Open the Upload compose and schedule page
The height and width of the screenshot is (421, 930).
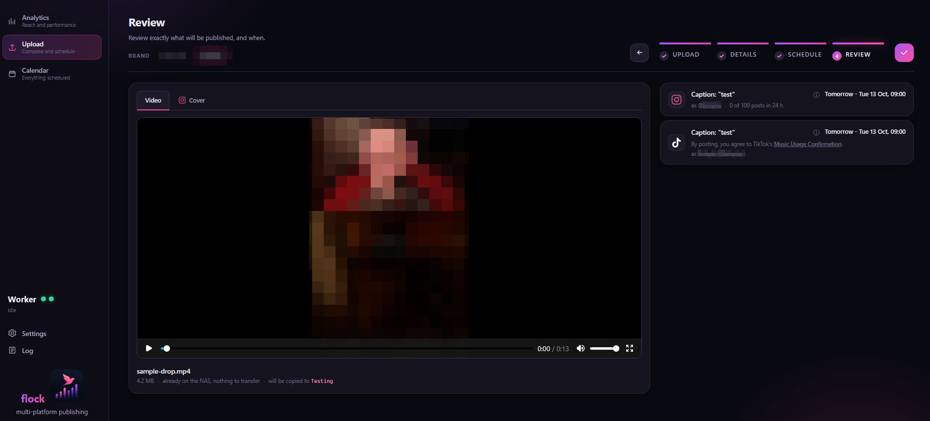(x=52, y=47)
